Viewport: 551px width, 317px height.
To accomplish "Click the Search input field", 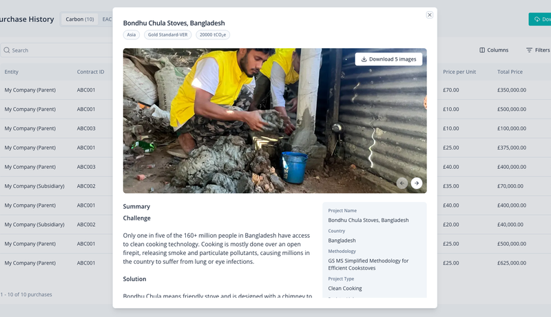I will click(x=56, y=50).
